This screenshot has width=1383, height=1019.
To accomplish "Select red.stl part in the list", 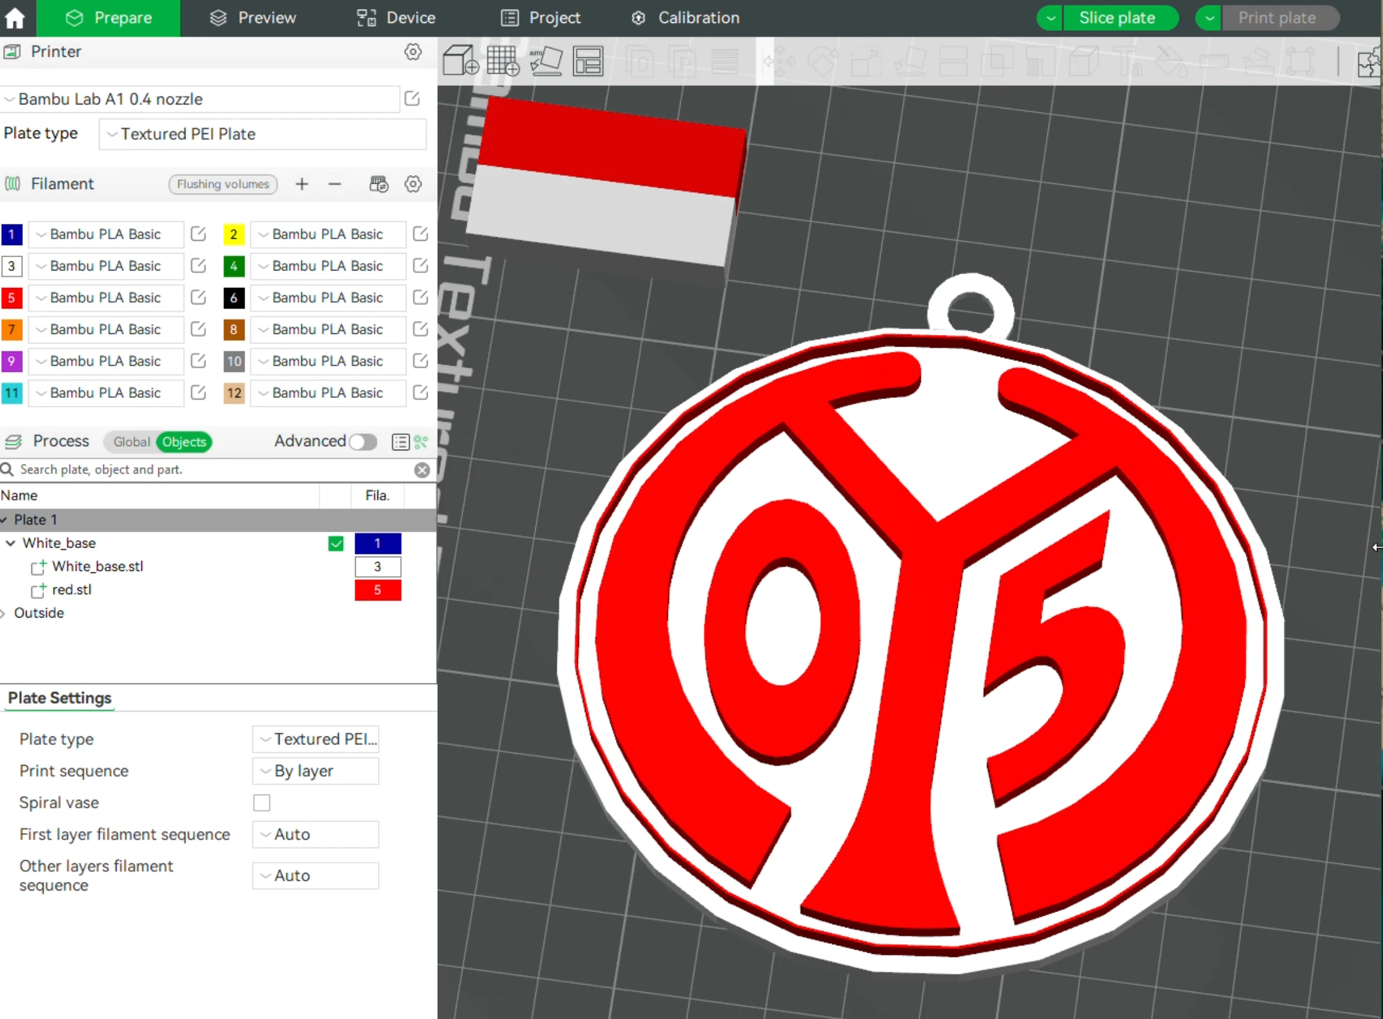I will pos(72,590).
